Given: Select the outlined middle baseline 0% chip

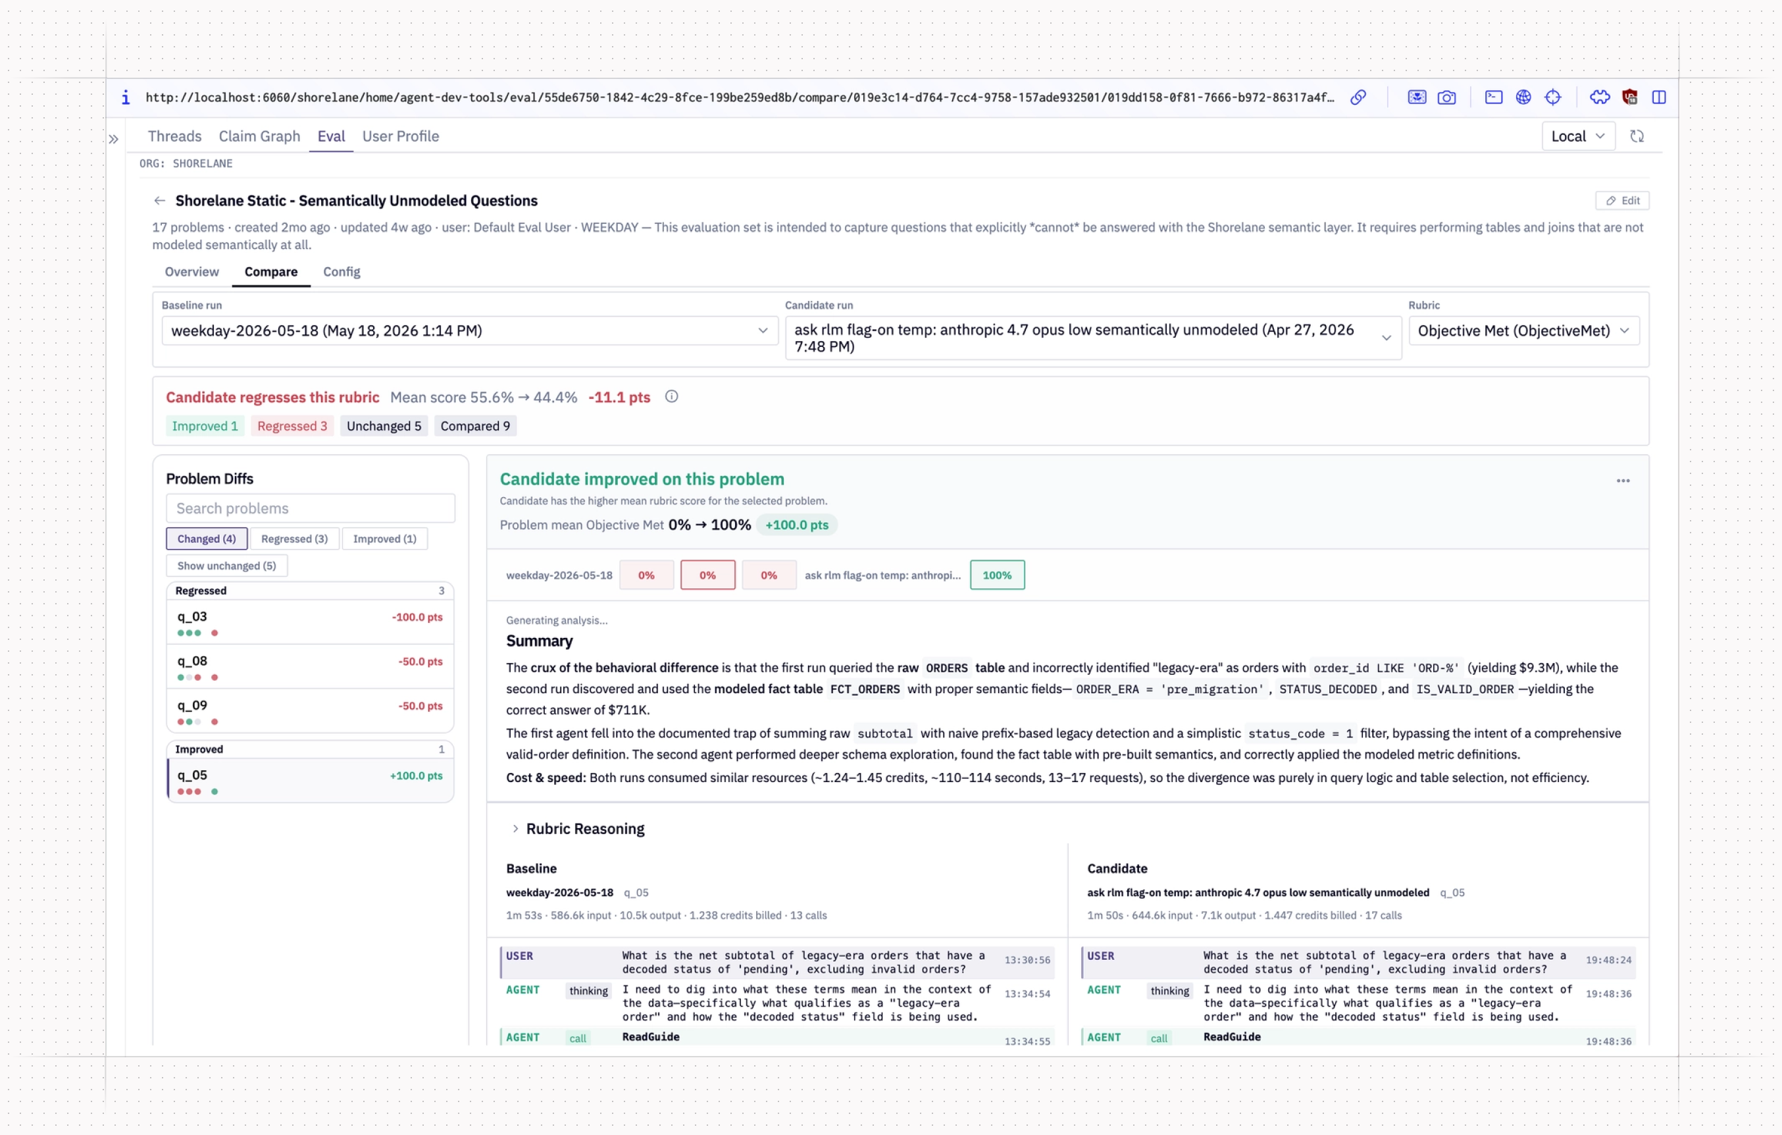Looking at the screenshot, I should [707, 575].
